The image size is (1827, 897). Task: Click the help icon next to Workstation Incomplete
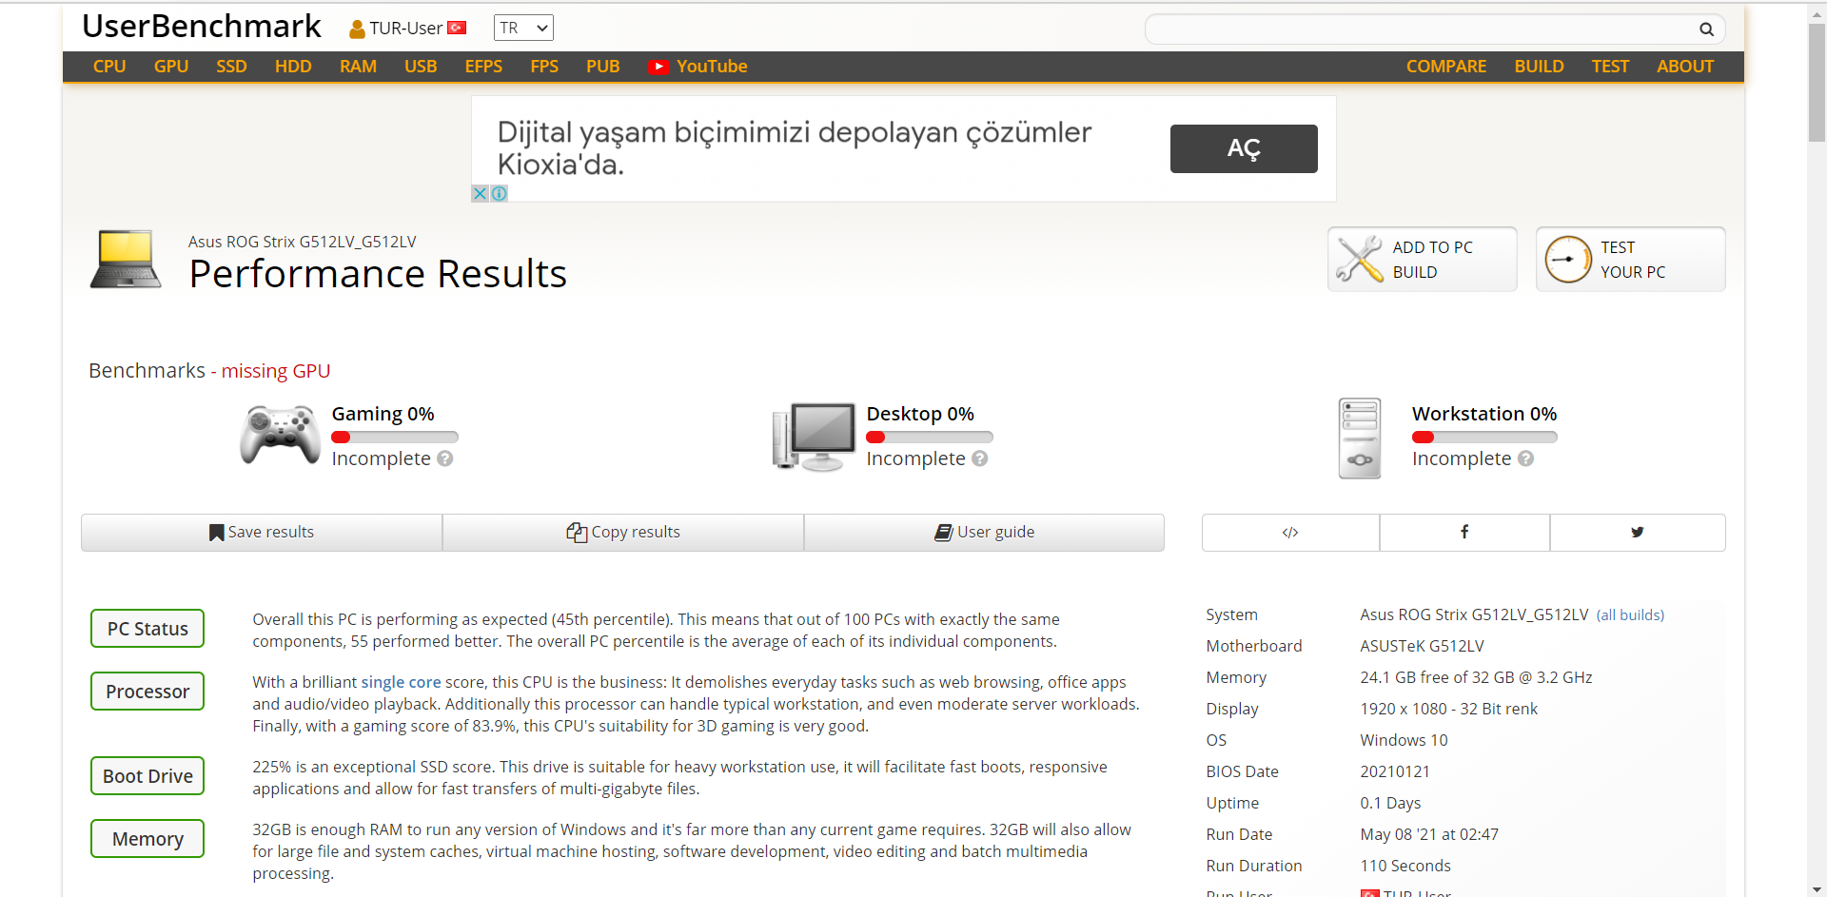(1526, 458)
